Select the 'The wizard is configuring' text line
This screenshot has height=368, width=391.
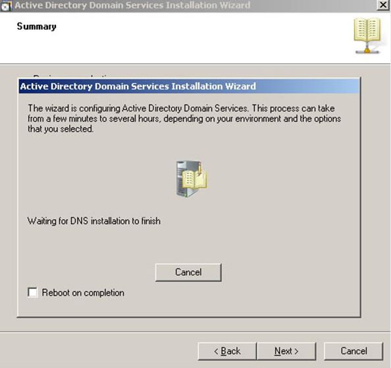pyautogui.click(x=181, y=109)
